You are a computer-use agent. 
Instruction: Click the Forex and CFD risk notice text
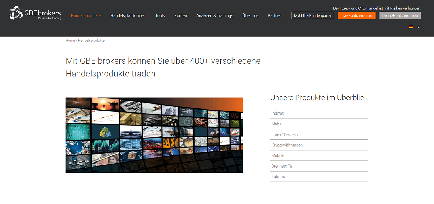click(377, 8)
